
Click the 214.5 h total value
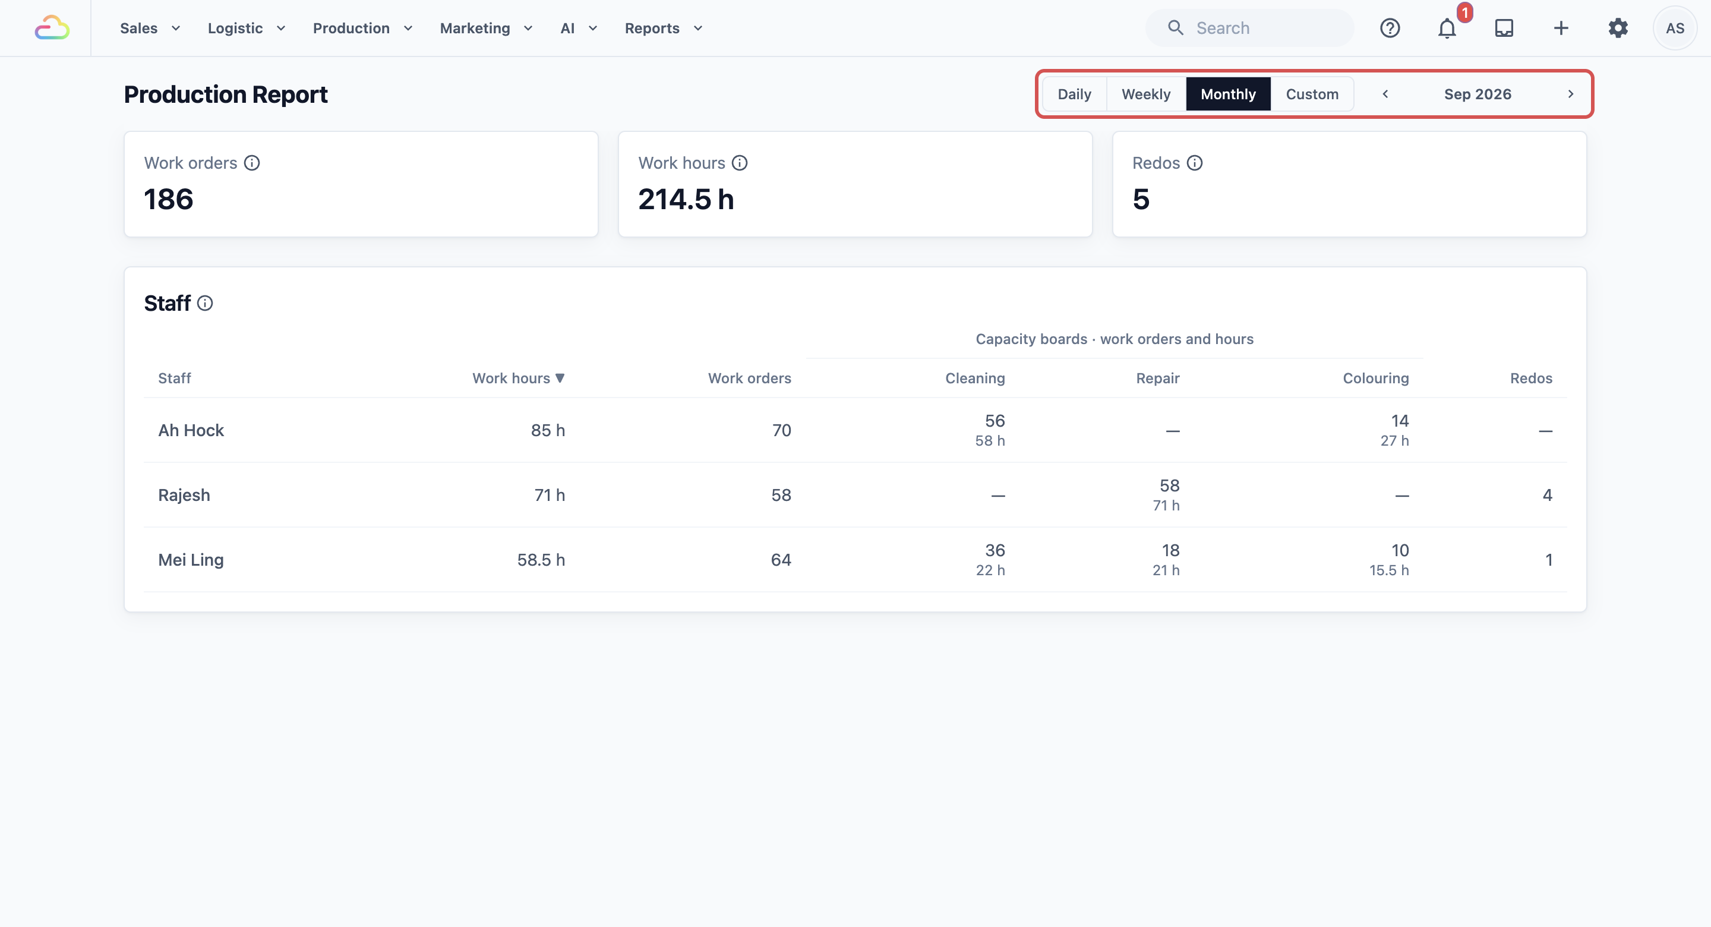[x=686, y=199]
